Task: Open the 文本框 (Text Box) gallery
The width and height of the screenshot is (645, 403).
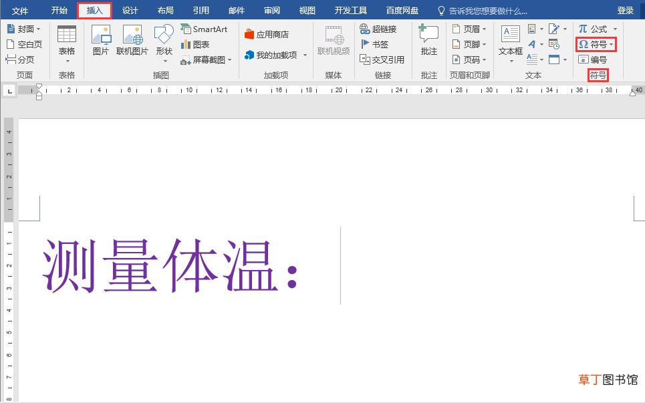Action: [x=511, y=43]
